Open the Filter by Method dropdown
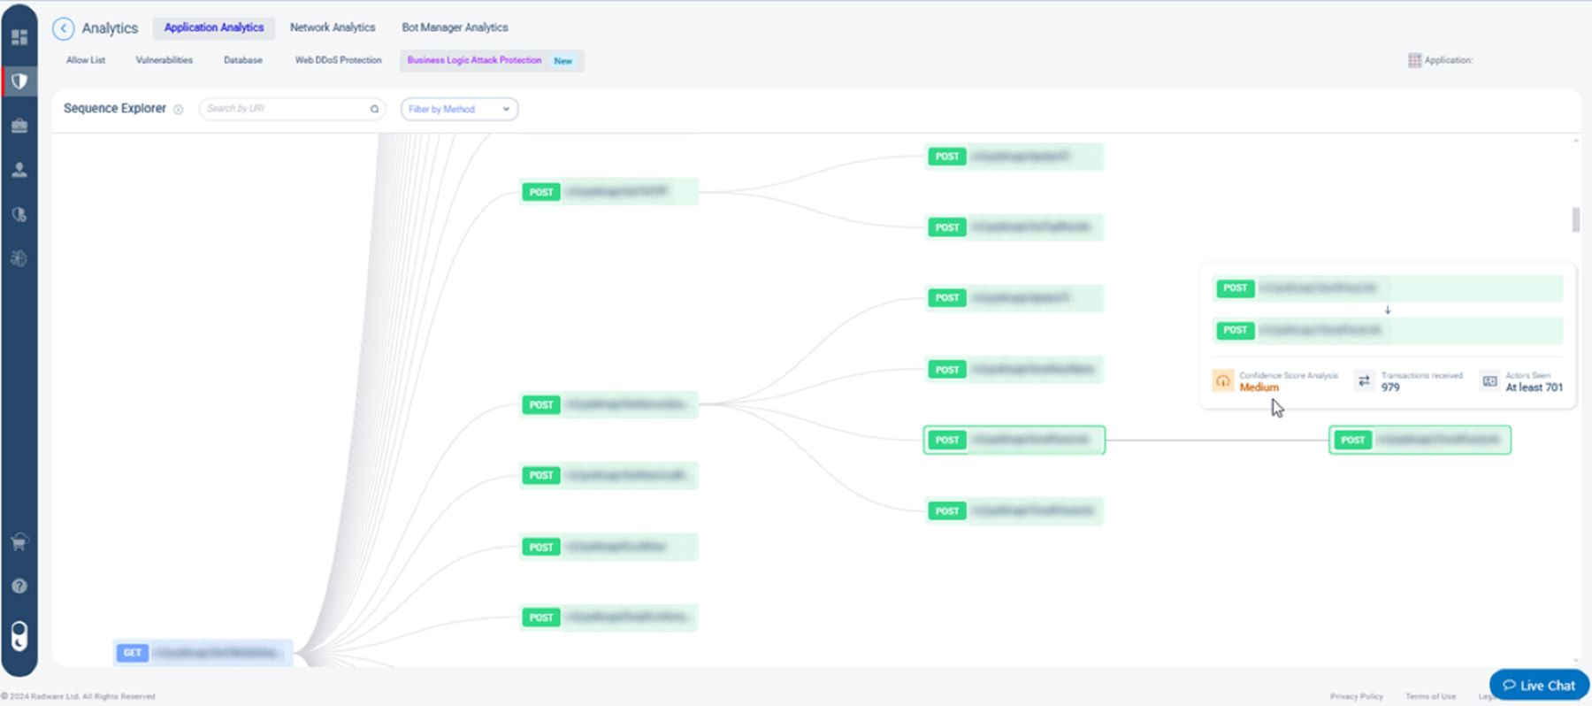Viewport: 1592px width, 706px height. click(x=459, y=109)
